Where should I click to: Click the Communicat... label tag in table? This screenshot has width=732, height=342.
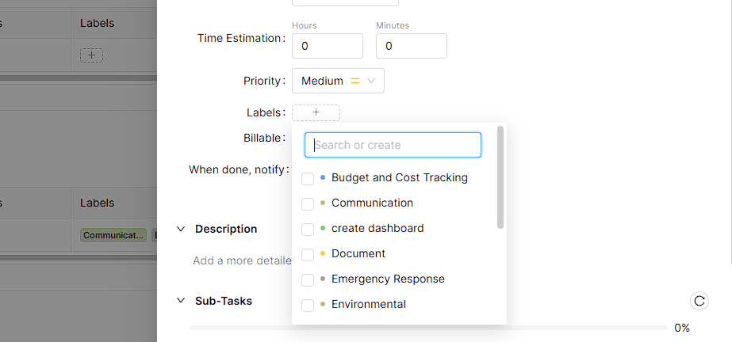pyautogui.click(x=114, y=235)
